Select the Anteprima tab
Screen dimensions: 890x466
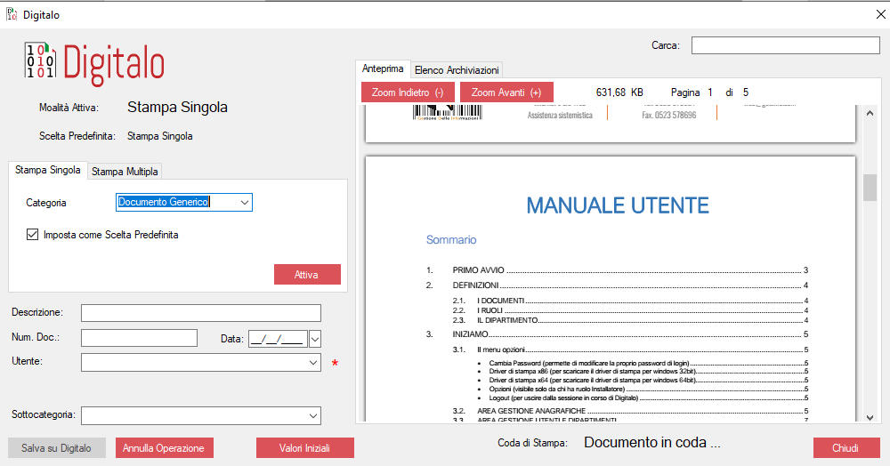[383, 68]
